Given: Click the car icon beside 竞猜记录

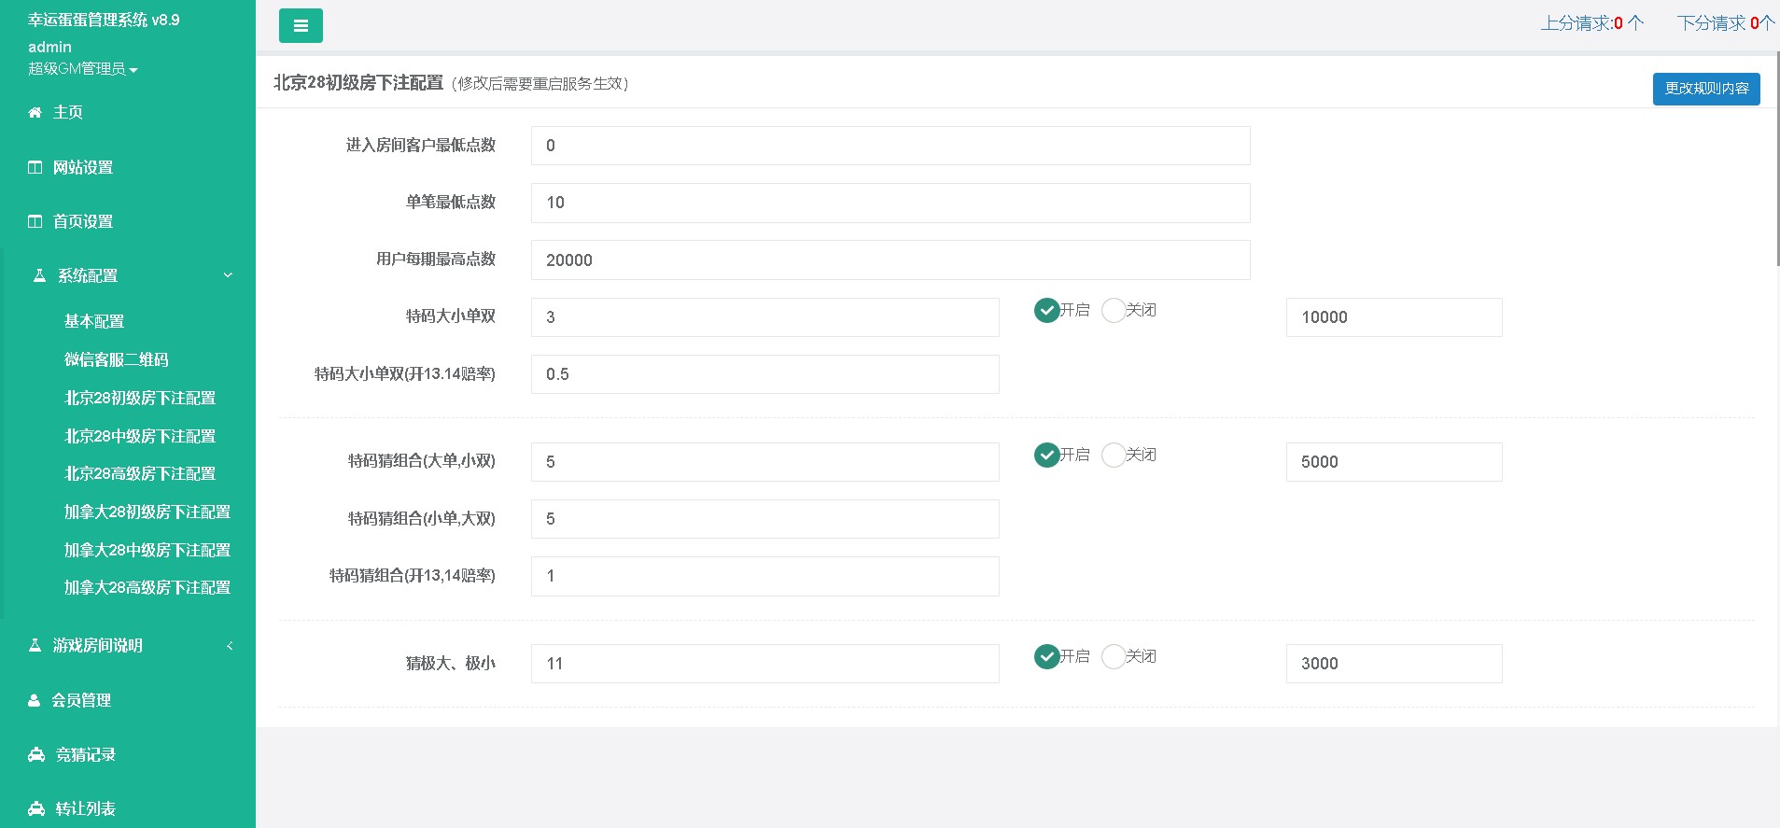Looking at the screenshot, I should [36, 755].
